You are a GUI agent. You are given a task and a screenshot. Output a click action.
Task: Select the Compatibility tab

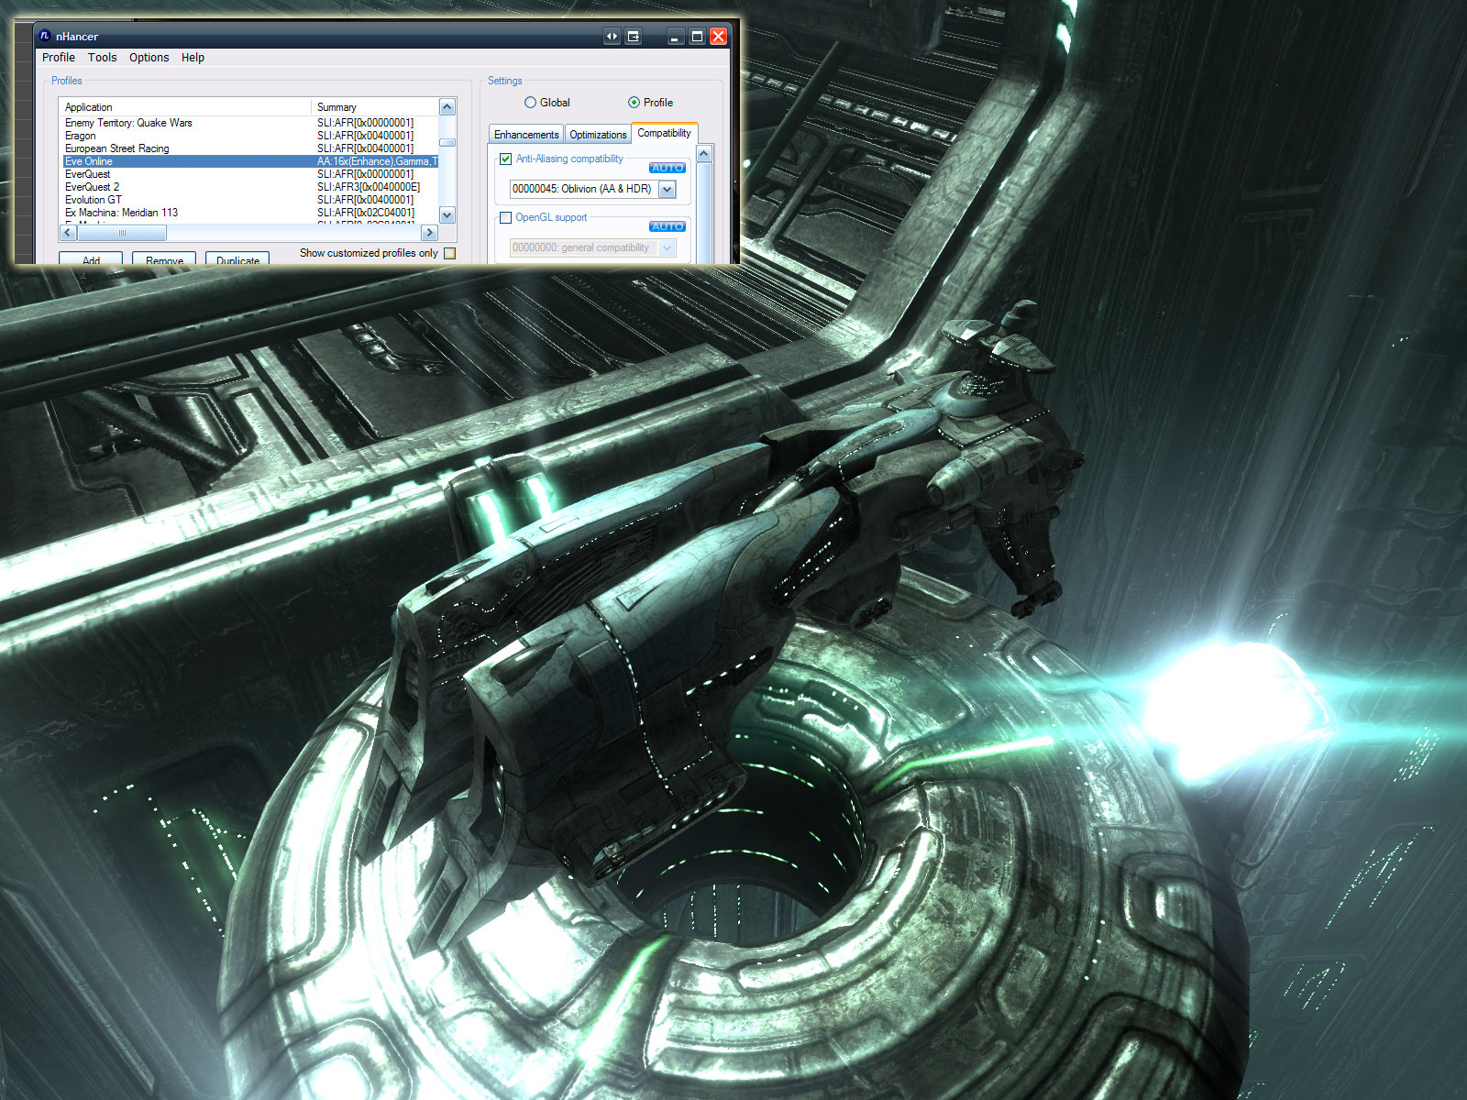(665, 133)
